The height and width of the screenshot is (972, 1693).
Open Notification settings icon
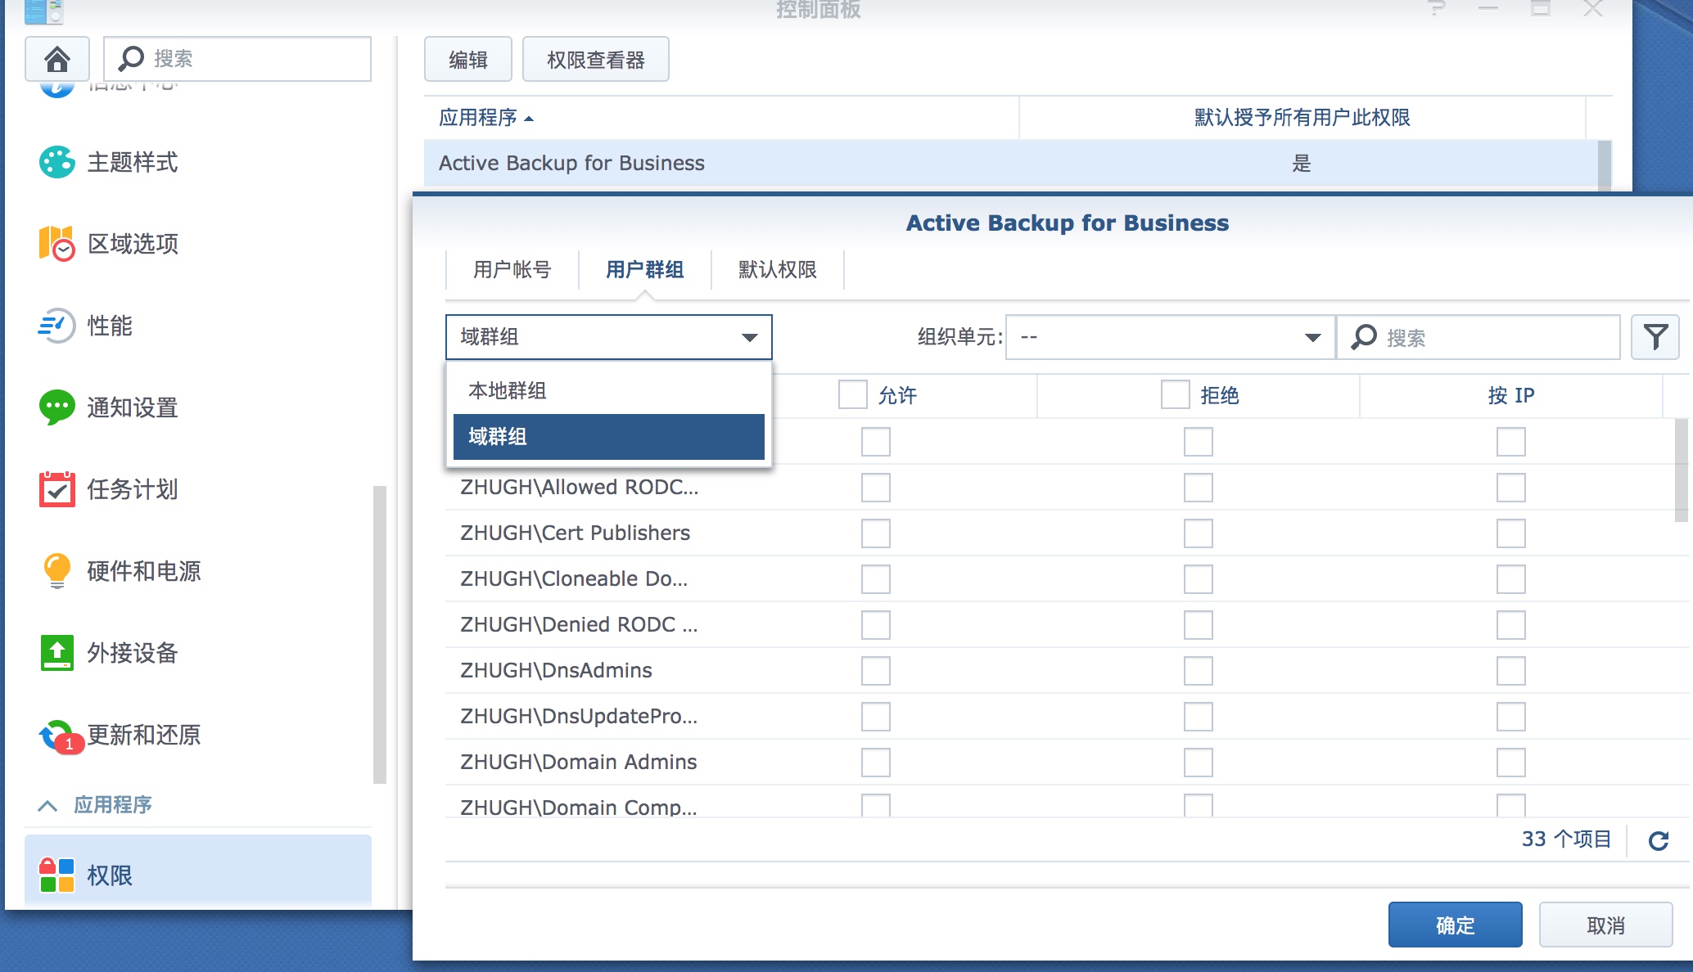click(x=56, y=407)
